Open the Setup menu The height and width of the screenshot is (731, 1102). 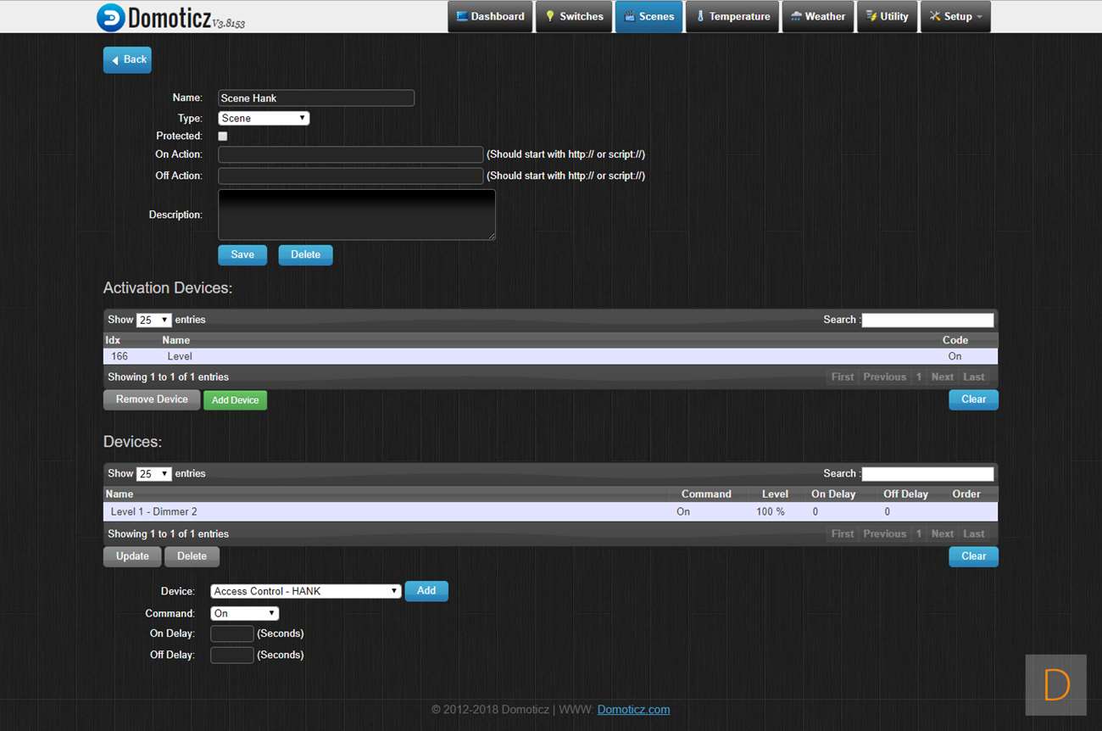[x=955, y=17]
